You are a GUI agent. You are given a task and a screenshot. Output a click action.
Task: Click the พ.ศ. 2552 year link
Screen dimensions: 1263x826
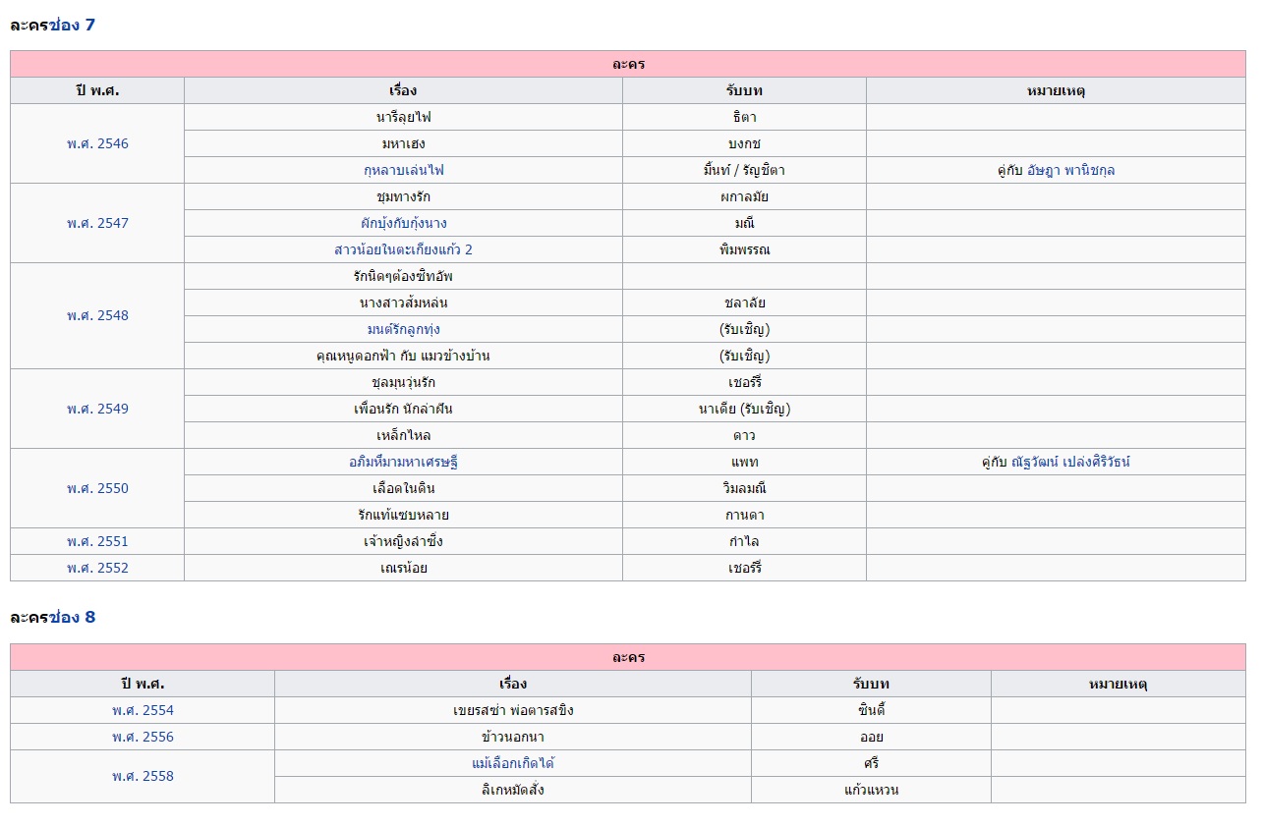97,568
